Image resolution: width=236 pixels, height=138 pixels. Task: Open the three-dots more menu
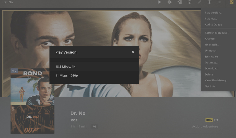click(219, 2)
